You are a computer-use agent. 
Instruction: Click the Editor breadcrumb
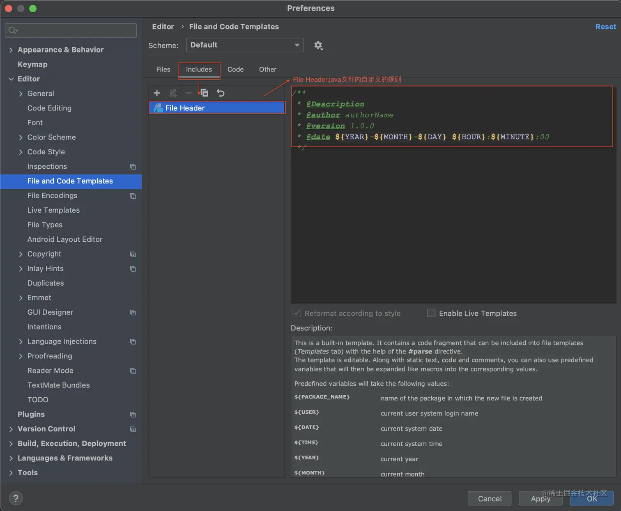click(x=163, y=27)
